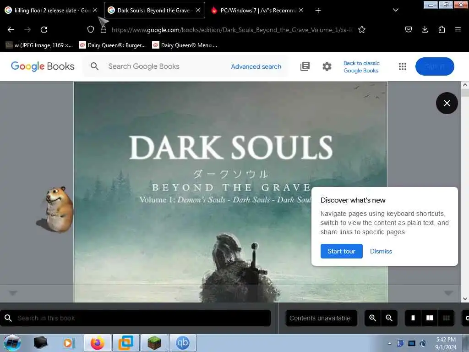
Task: Go back to the previous page
Action: pos(11,30)
